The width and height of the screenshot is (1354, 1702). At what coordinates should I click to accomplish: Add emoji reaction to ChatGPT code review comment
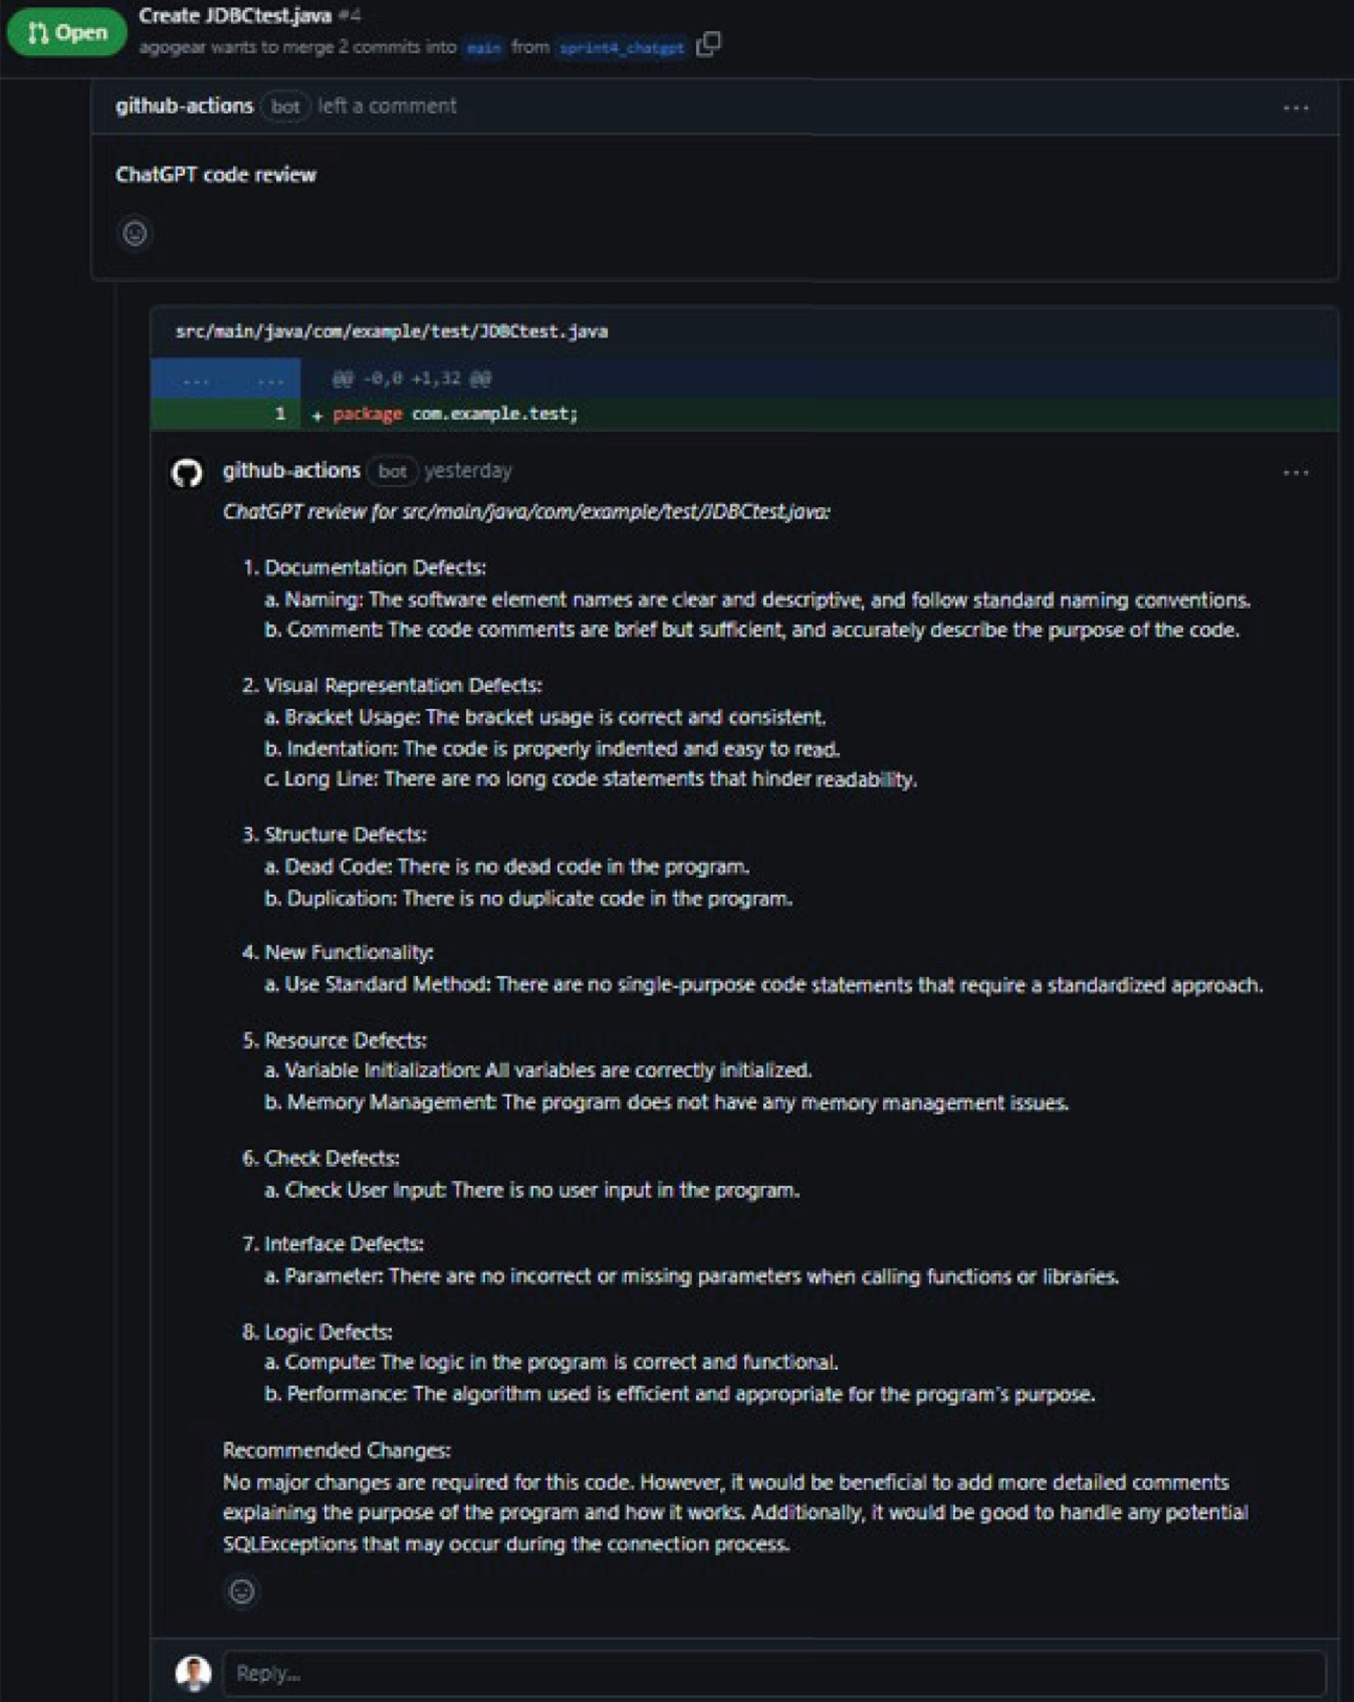135,233
